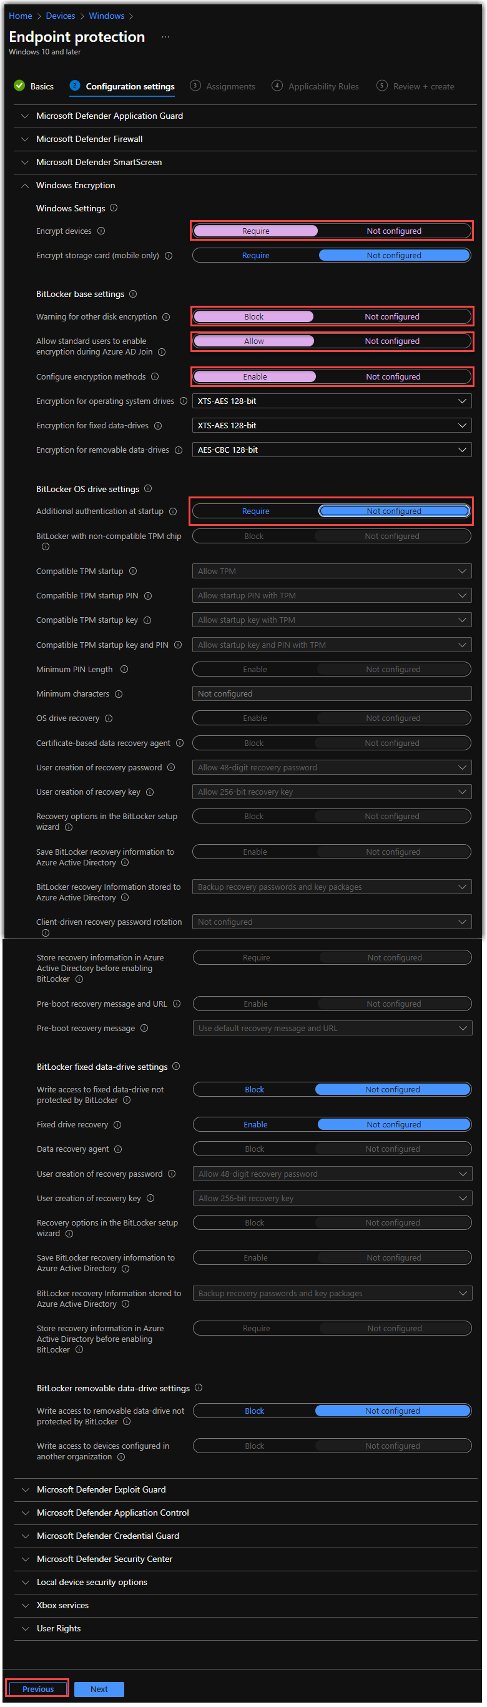The image size is (487, 1707).
Task: Open Encryption for removable data-drives dropdown
Action: point(332,451)
